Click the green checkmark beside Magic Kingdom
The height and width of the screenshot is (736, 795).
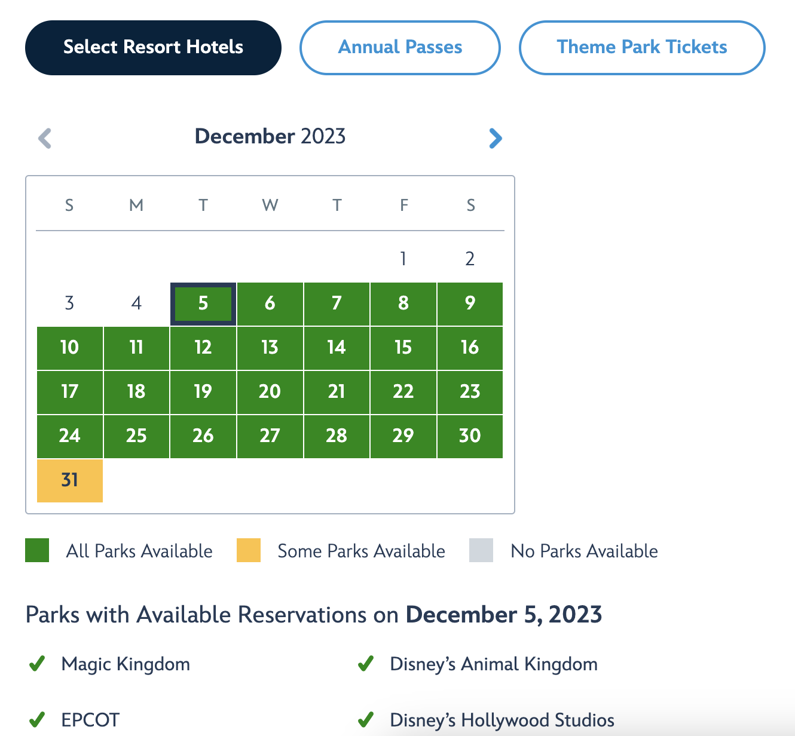[37, 664]
